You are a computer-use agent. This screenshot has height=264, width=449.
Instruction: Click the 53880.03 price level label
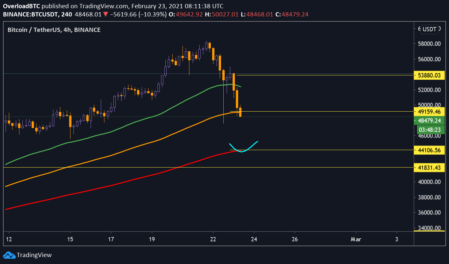(x=429, y=75)
